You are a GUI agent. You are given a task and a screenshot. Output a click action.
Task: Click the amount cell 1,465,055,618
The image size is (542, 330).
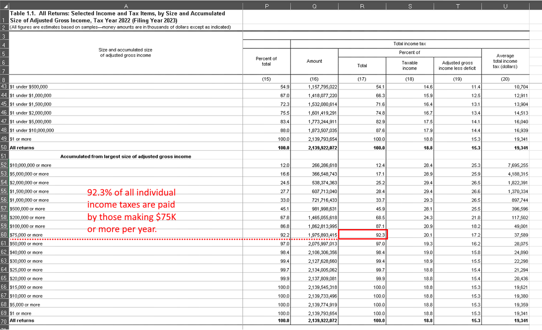point(314,217)
